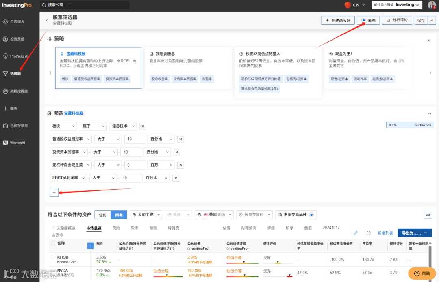
Task: Remove the 投资资本回报率 filter row
Action: click(x=177, y=152)
